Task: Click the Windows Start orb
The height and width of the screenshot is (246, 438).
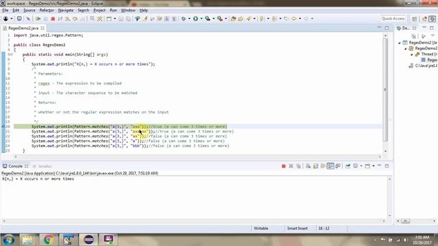Action: pos(8,240)
